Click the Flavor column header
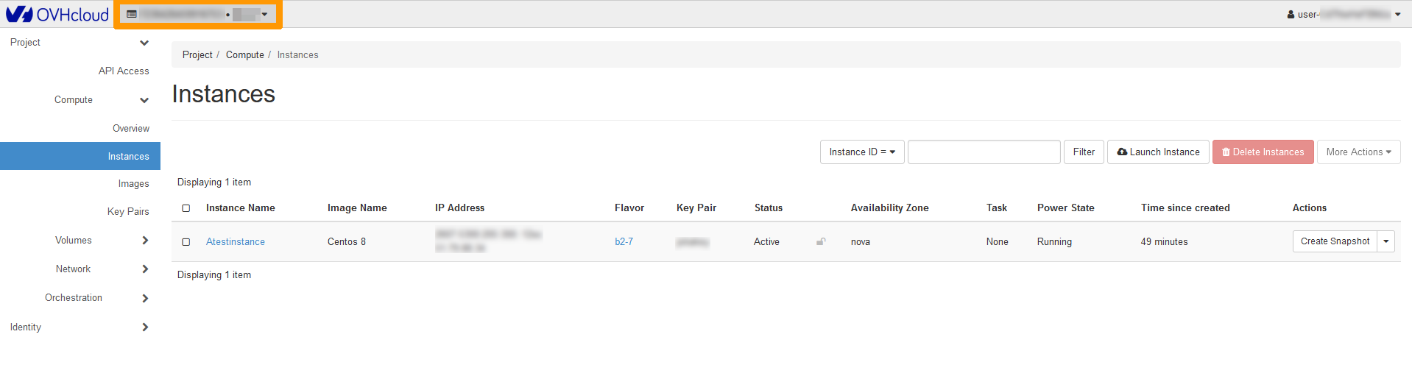Image resolution: width=1412 pixels, height=376 pixels. coord(629,208)
